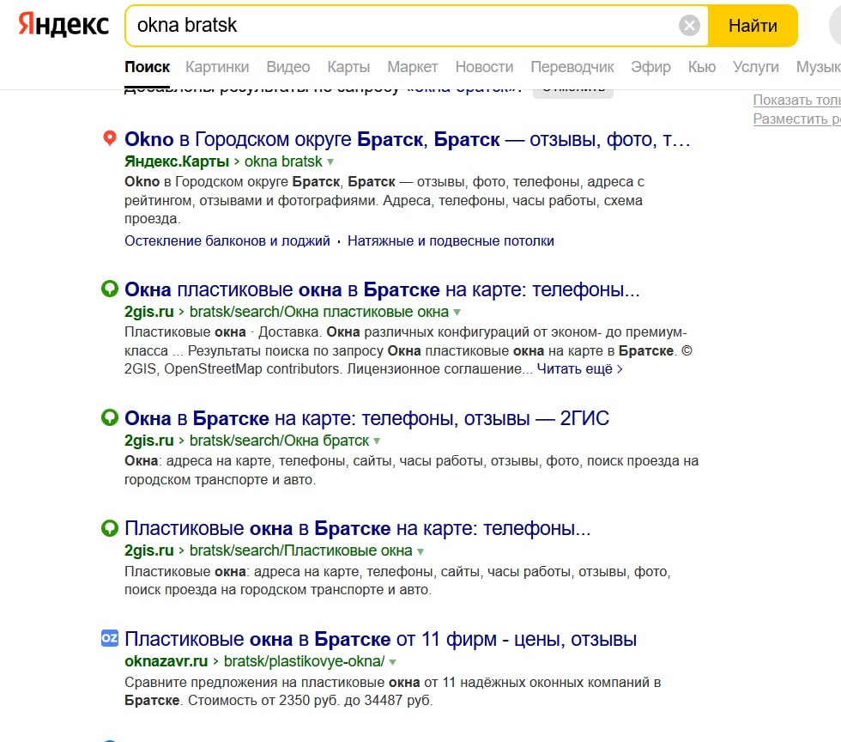Click green 'oknazavr.ru' domain link
Image resolution: width=841 pixels, height=742 pixels.
(166, 661)
